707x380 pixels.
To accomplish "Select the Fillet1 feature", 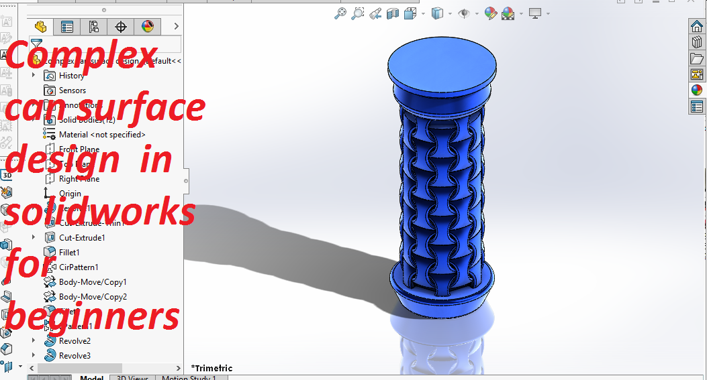I will [69, 253].
